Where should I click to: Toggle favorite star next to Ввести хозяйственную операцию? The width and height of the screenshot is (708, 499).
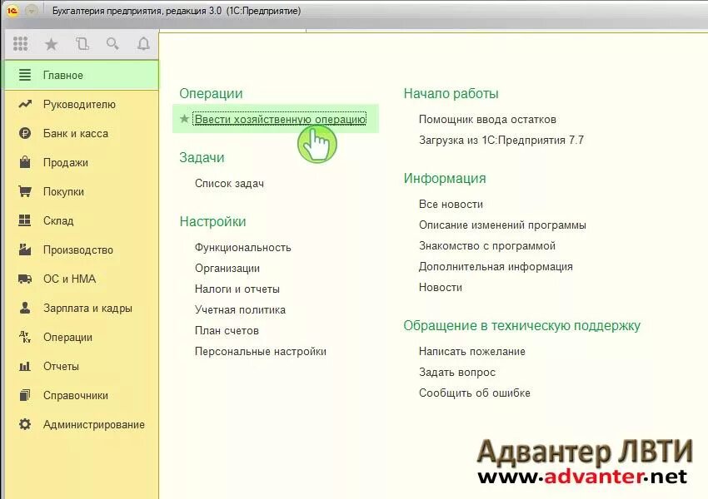pos(184,119)
